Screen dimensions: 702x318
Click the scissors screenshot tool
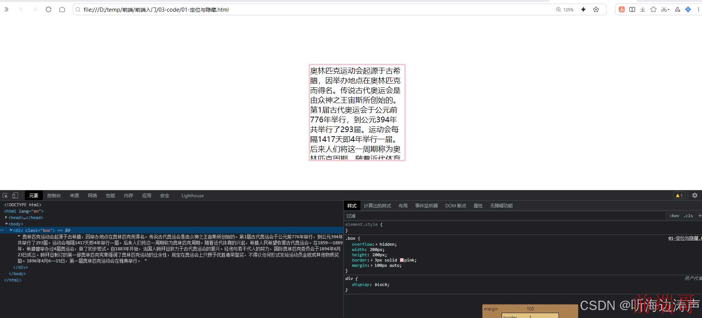(664, 9)
